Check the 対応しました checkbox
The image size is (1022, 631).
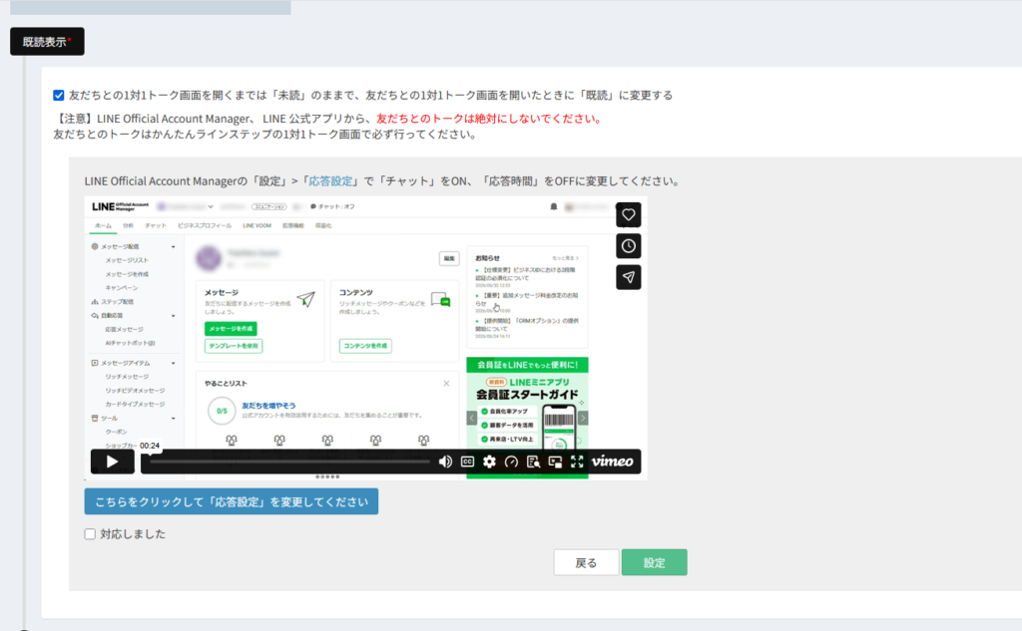90,534
